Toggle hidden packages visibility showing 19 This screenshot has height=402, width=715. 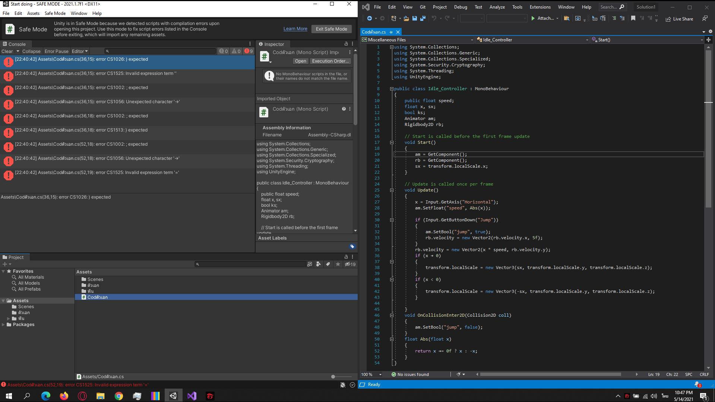click(350, 264)
